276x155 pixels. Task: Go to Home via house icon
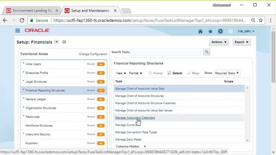[200, 31]
